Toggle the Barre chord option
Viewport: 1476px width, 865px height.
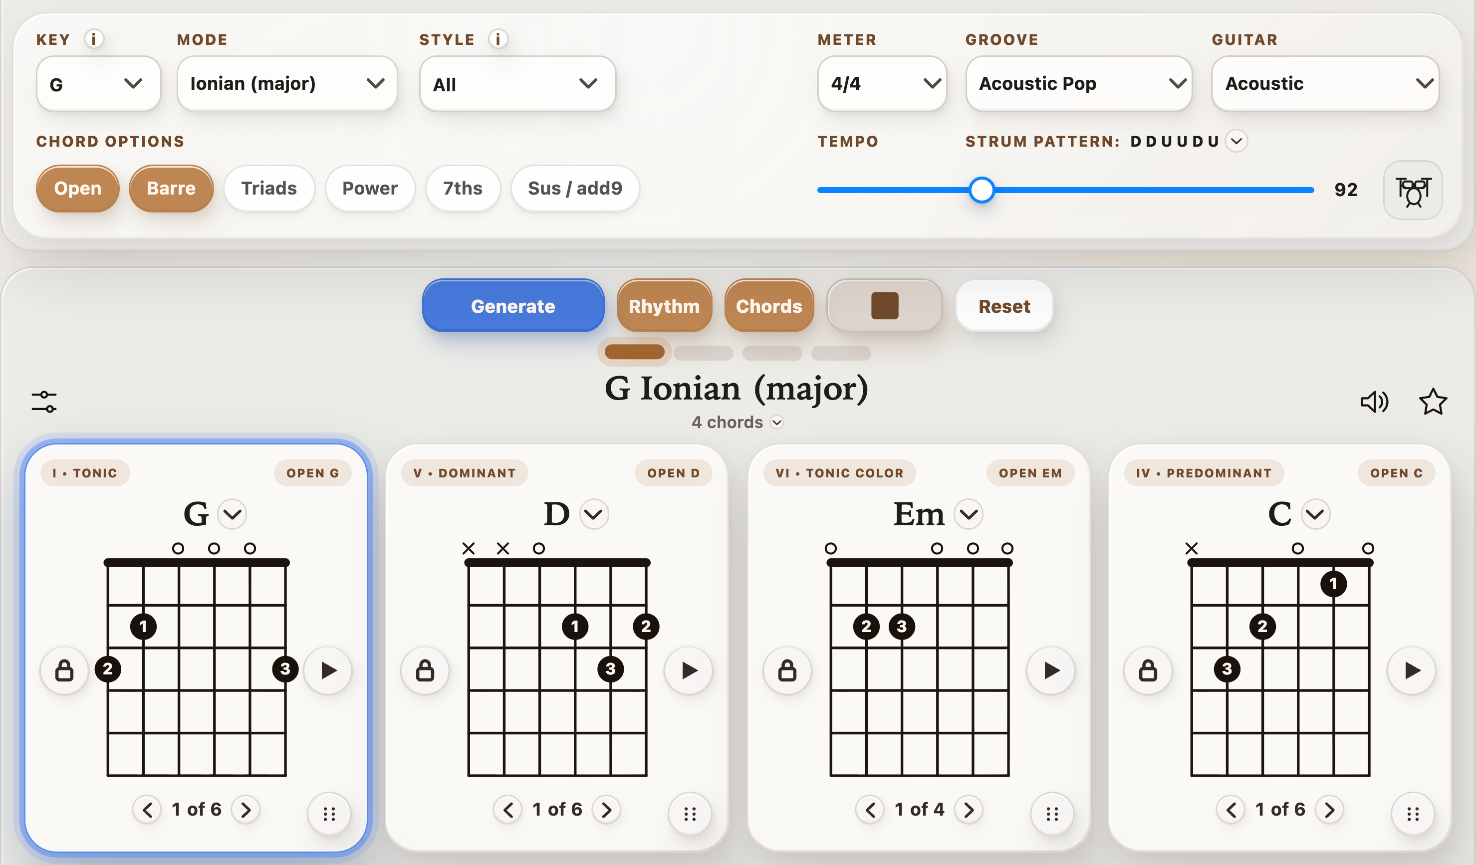(171, 188)
